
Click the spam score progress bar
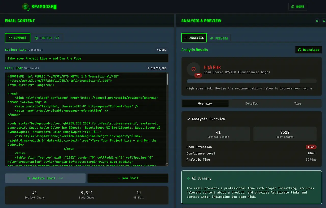point(251,81)
